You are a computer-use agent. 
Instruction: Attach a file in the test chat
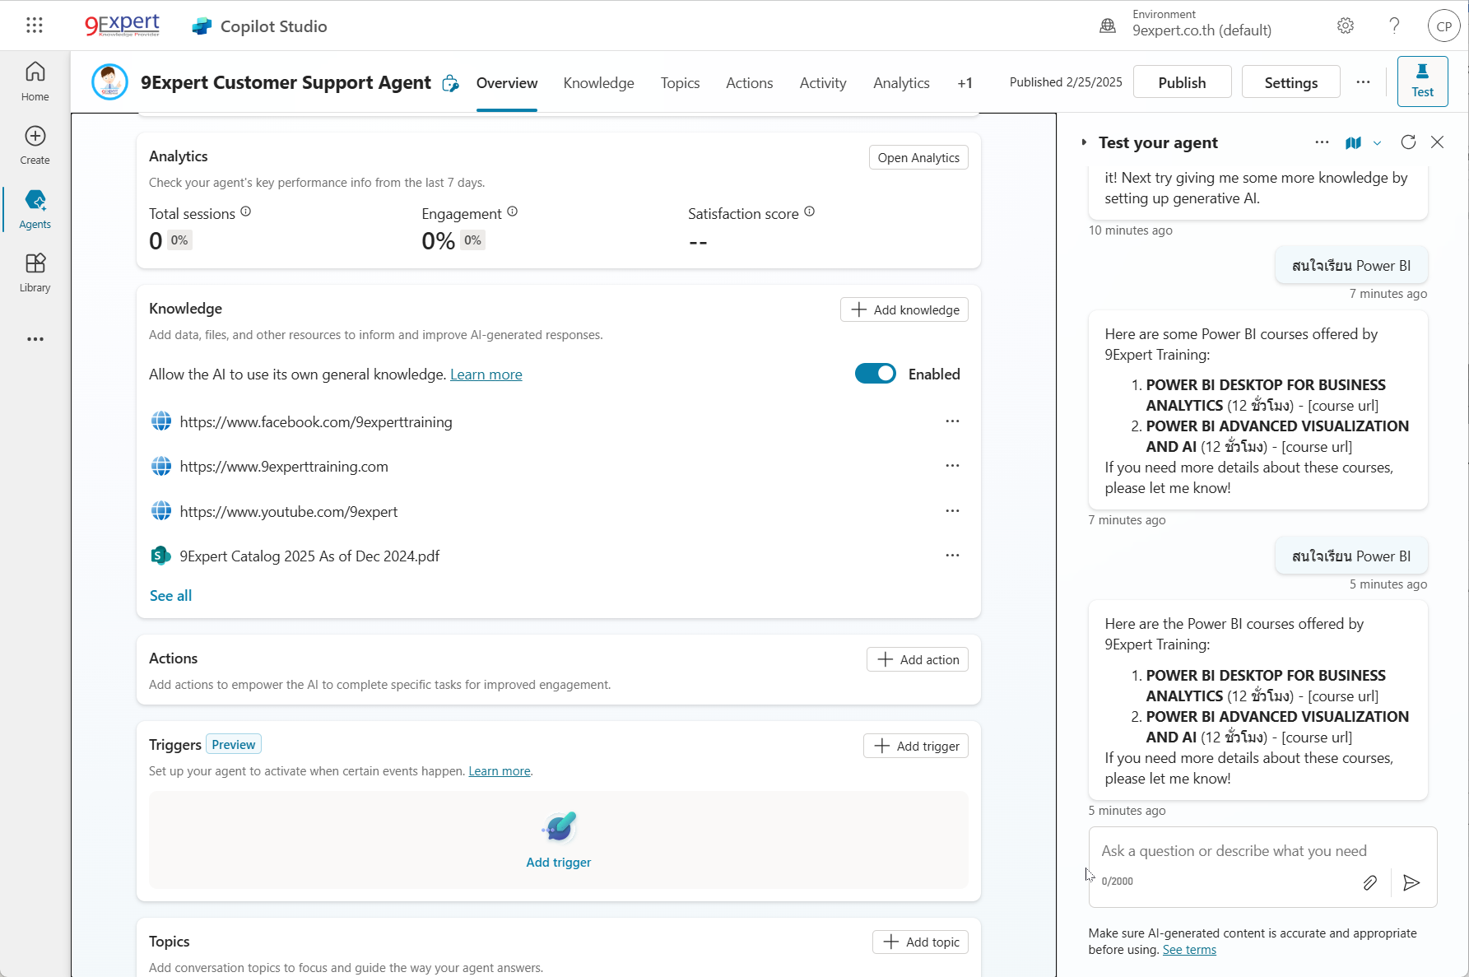(x=1370, y=883)
